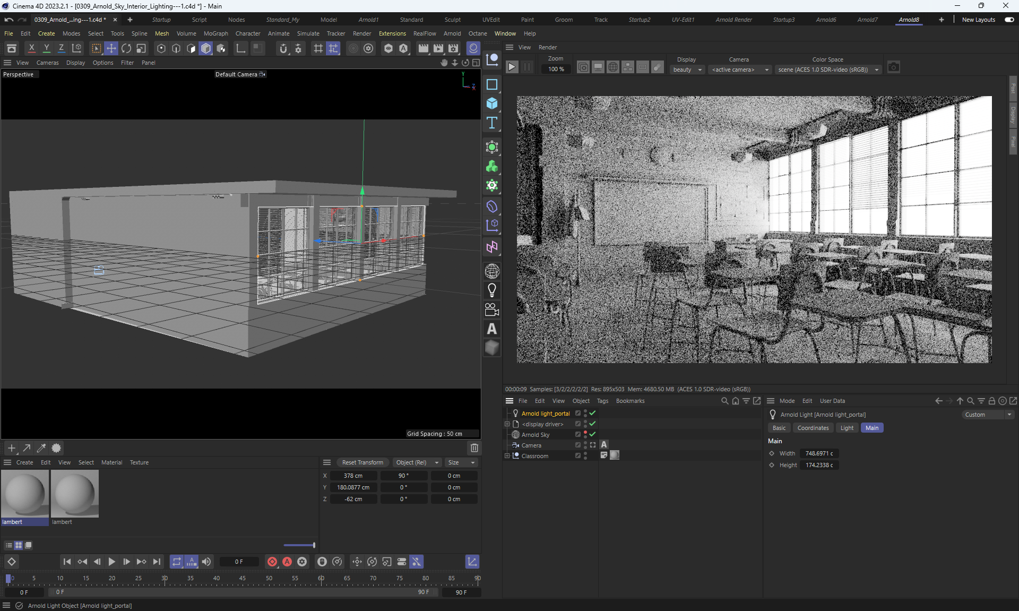Adjust the material preview size slider

coord(314,545)
